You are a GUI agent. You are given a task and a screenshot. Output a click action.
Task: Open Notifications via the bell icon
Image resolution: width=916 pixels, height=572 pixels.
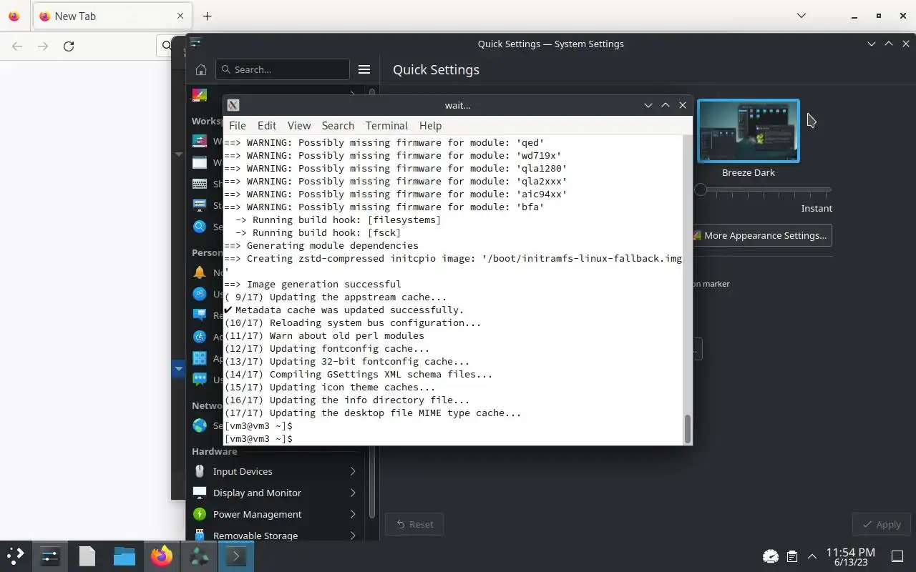tap(200, 272)
